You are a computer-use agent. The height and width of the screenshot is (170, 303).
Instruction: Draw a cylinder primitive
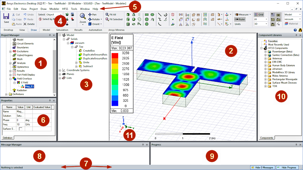pos(128,19)
